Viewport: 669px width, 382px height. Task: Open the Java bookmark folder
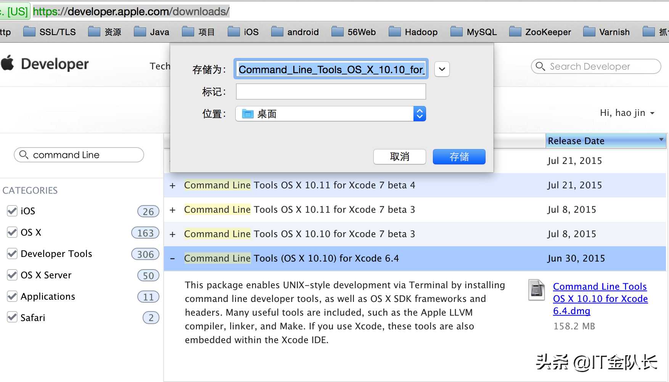tap(151, 32)
